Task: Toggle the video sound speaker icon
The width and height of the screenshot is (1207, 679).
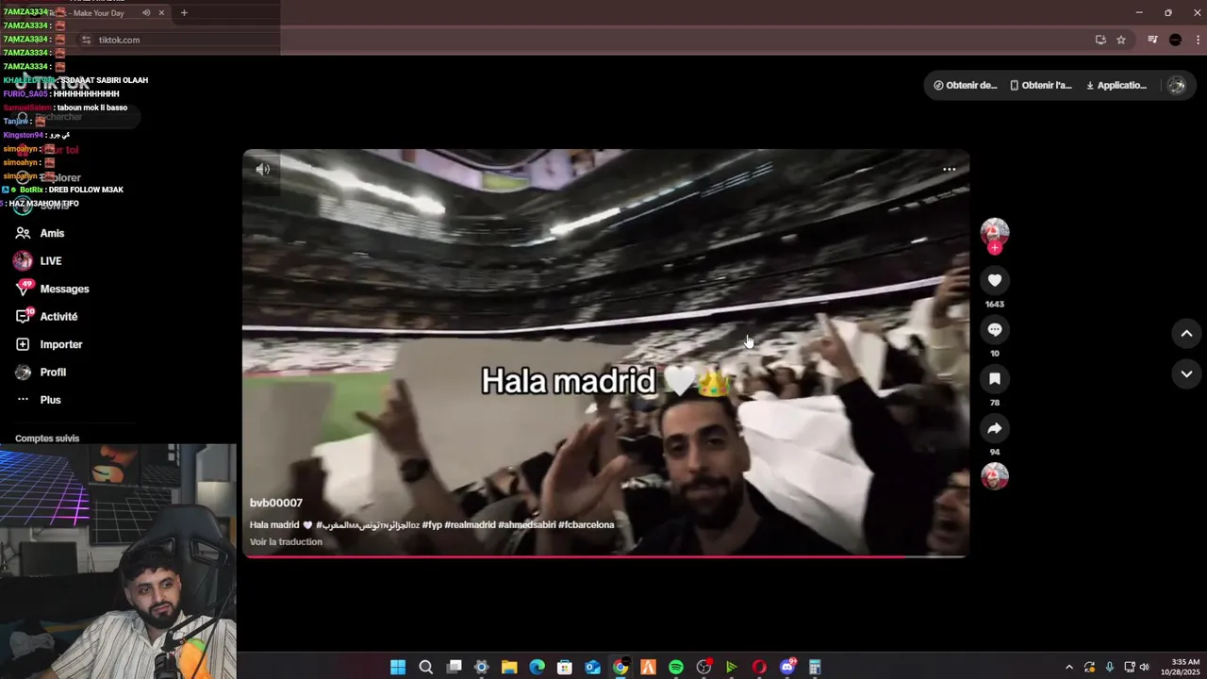Action: pos(263,170)
